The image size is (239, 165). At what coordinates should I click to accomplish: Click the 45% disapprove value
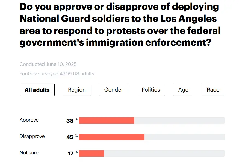point(70,137)
